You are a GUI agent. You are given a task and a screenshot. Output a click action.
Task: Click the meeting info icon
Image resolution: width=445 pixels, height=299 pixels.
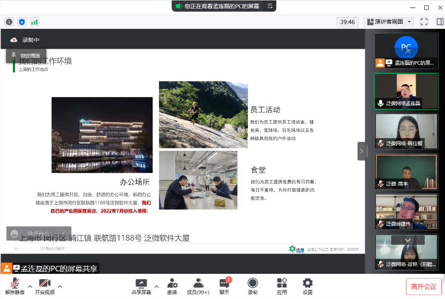(x=9, y=22)
